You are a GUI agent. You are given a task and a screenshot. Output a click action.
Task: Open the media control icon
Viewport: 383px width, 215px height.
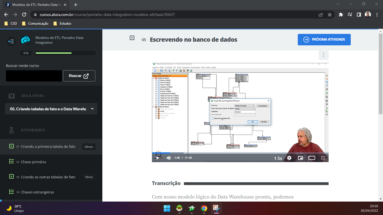click(350, 15)
